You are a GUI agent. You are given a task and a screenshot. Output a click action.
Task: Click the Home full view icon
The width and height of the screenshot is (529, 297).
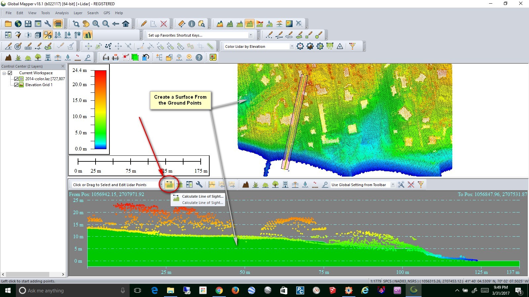(126, 24)
